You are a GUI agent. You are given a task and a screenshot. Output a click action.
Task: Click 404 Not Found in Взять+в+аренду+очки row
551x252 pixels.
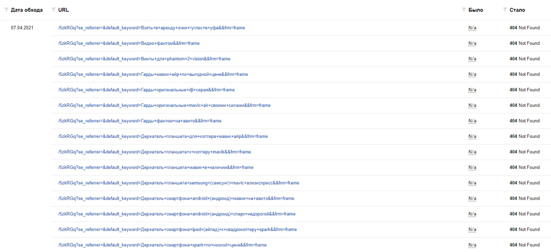click(524, 28)
